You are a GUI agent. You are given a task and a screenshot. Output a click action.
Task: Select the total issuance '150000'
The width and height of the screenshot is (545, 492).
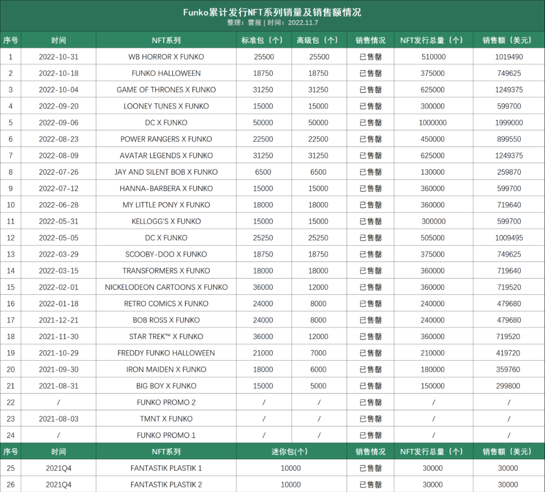coord(432,386)
